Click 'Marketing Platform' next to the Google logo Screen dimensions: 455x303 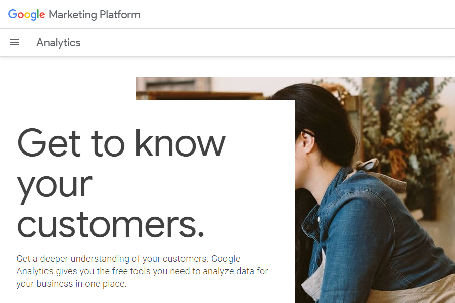[x=94, y=14]
